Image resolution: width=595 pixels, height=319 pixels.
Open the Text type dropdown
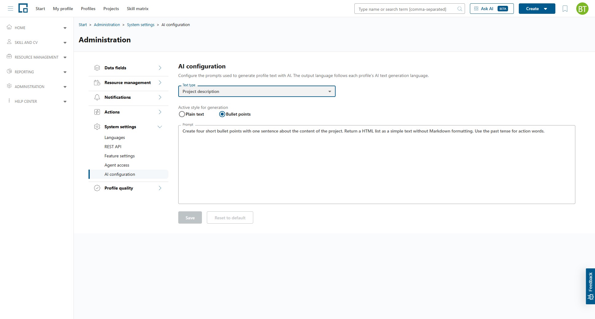click(x=257, y=91)
